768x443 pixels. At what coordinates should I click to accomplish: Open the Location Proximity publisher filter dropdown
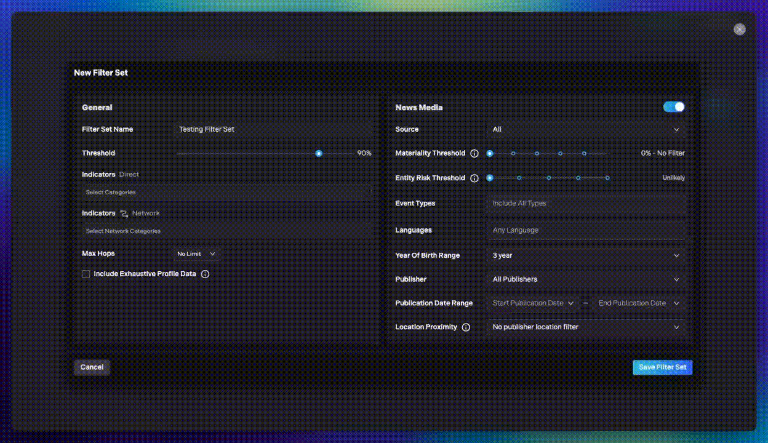585,327
